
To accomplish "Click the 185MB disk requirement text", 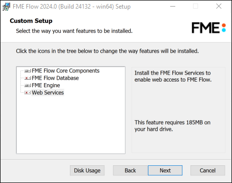I will (172, 126).
